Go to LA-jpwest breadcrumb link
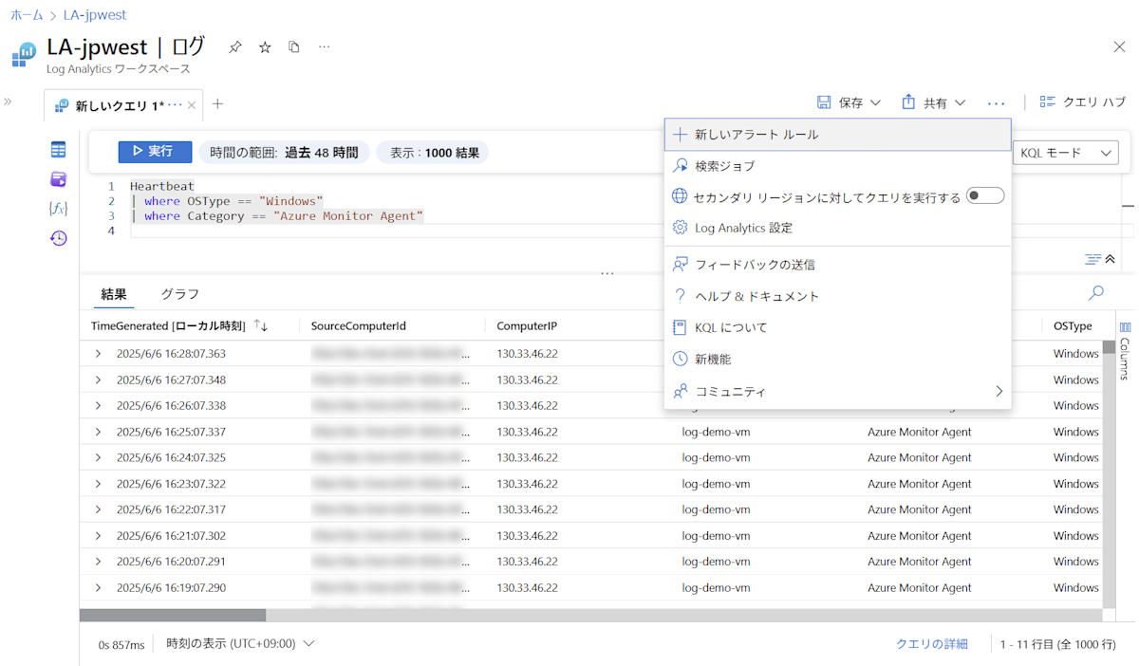The width and height of the screenshot is (1139, 666). 95,15
